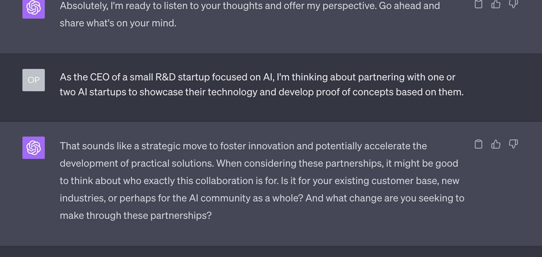
Task: Click ChatGPT logo beside 'That sounds like' reply
Action: click(34, 148)
